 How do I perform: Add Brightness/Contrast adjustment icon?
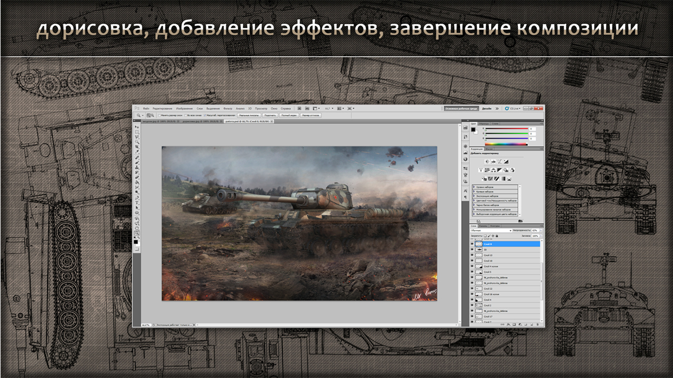tap(487, 161)
